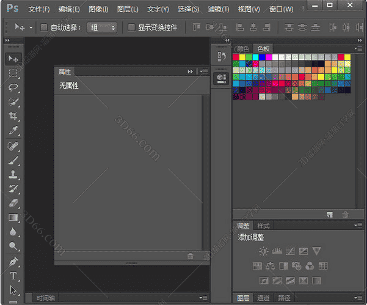The height and width of the screenshot is (305, 367).
Task: Pick the red swatch in 色板 panel
Action: coord(236,57)
